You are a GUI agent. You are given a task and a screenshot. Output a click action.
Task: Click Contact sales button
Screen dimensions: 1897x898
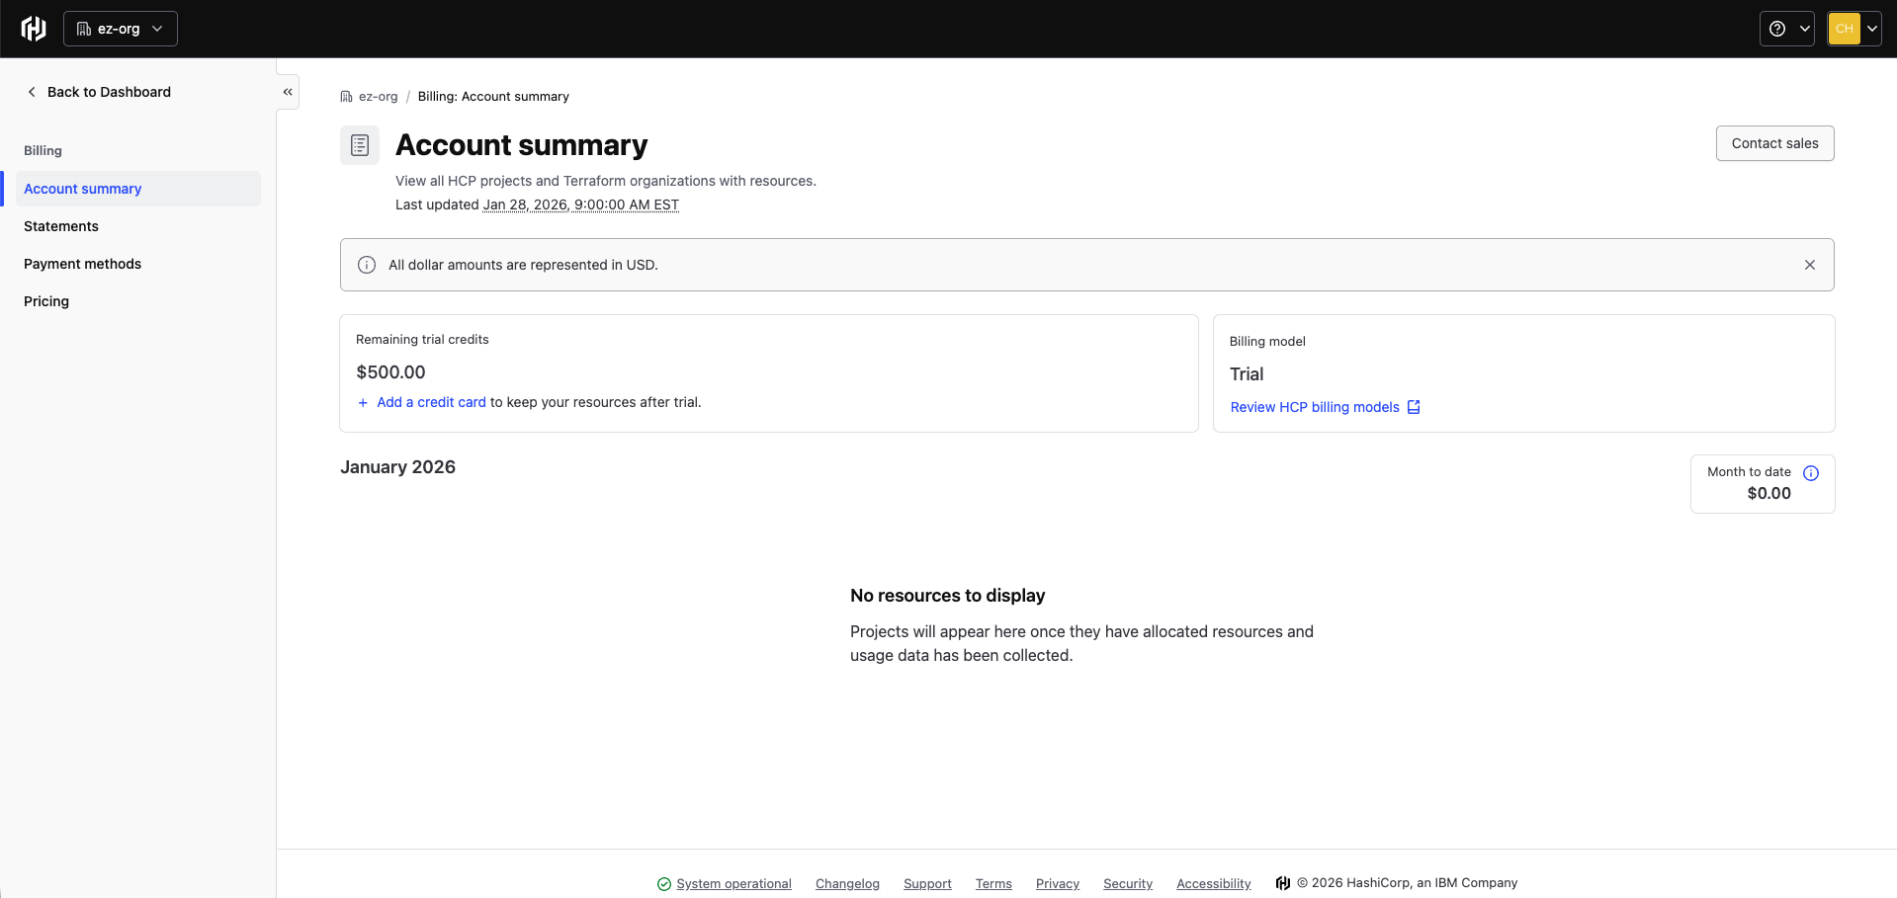(x=1774, y=143)
